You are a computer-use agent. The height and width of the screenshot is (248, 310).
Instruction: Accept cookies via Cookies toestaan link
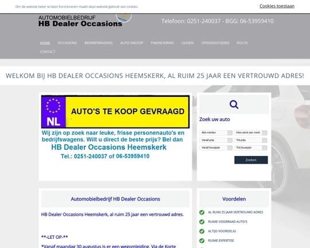[277, 6]
